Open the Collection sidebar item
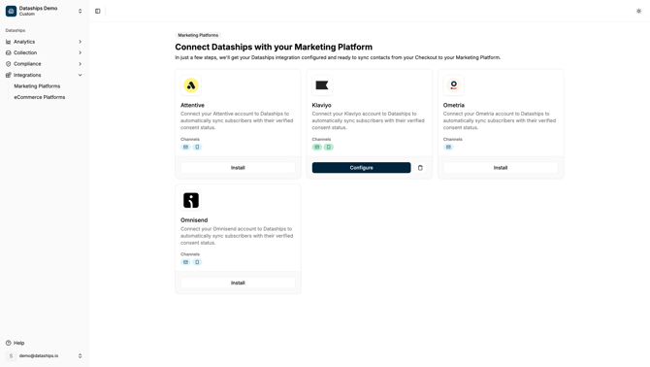650x367 pixels. click(x=44, y=52)
